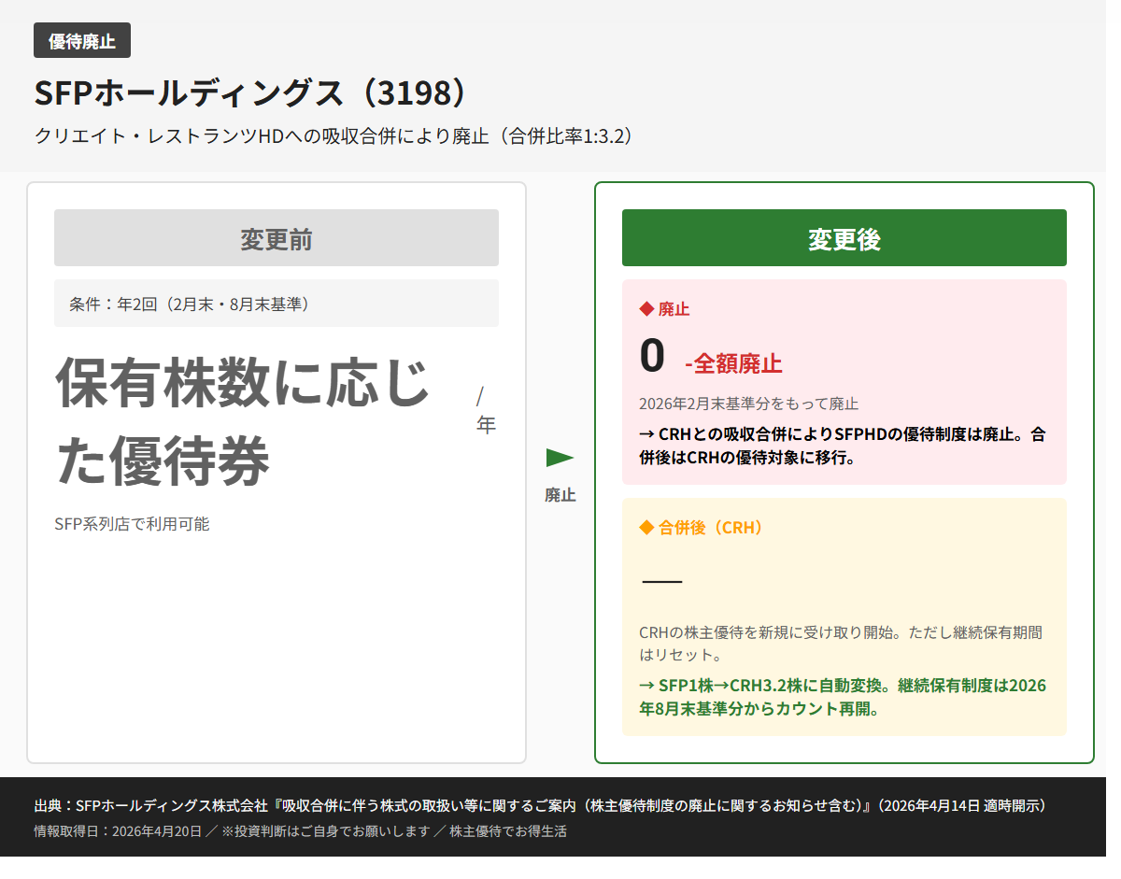Click the dash in the yellow box
This screenshot has height=879, width=1121.
pyautogui.click(x=662, y=581)
